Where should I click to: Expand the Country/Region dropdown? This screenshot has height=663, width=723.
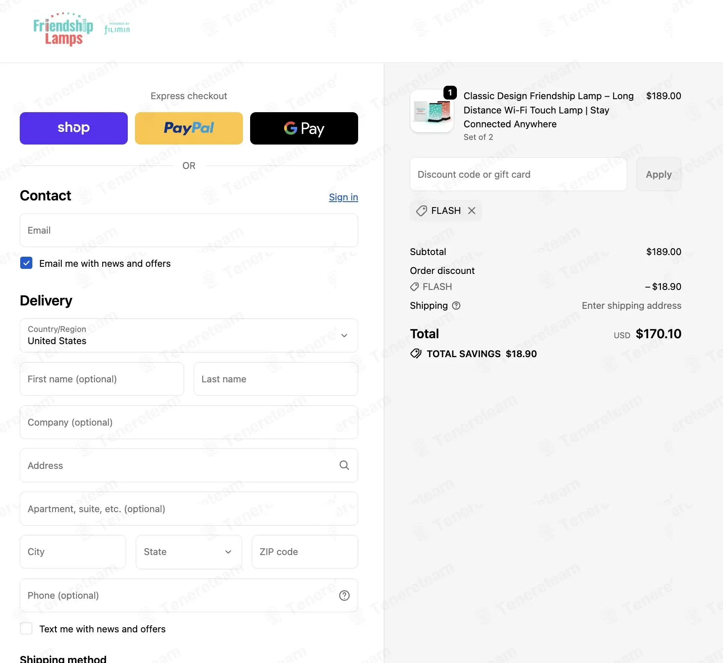click(189, 335)
